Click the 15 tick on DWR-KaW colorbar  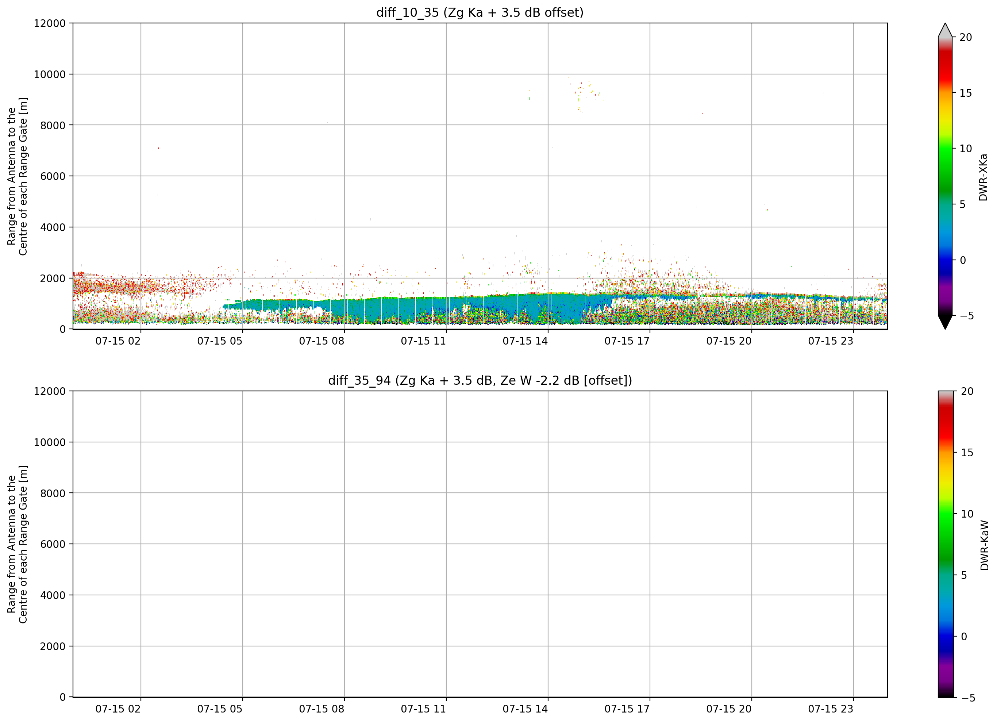tap(967, 453)
